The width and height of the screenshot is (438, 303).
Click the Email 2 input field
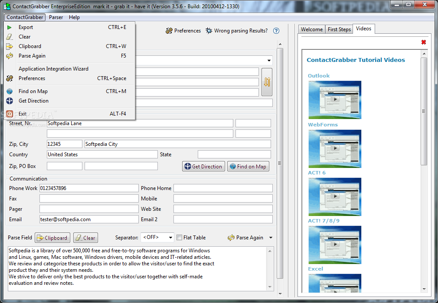point(223,219)
